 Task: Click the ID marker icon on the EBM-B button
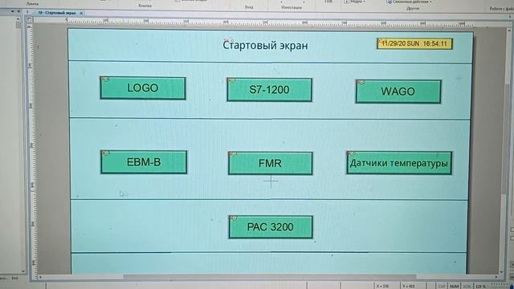(x=105, y=153)
